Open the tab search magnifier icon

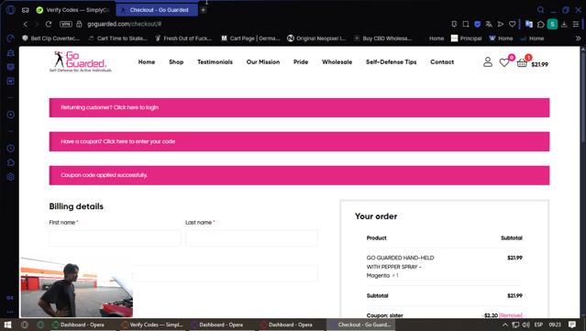[540, 10]
